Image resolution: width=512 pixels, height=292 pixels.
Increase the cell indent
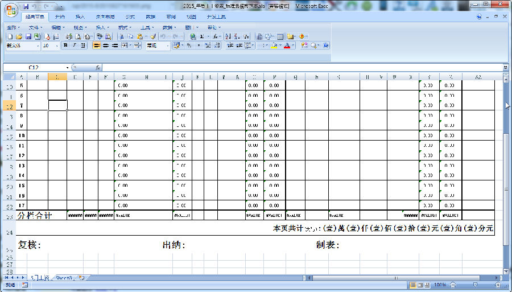tap(239, 46)
